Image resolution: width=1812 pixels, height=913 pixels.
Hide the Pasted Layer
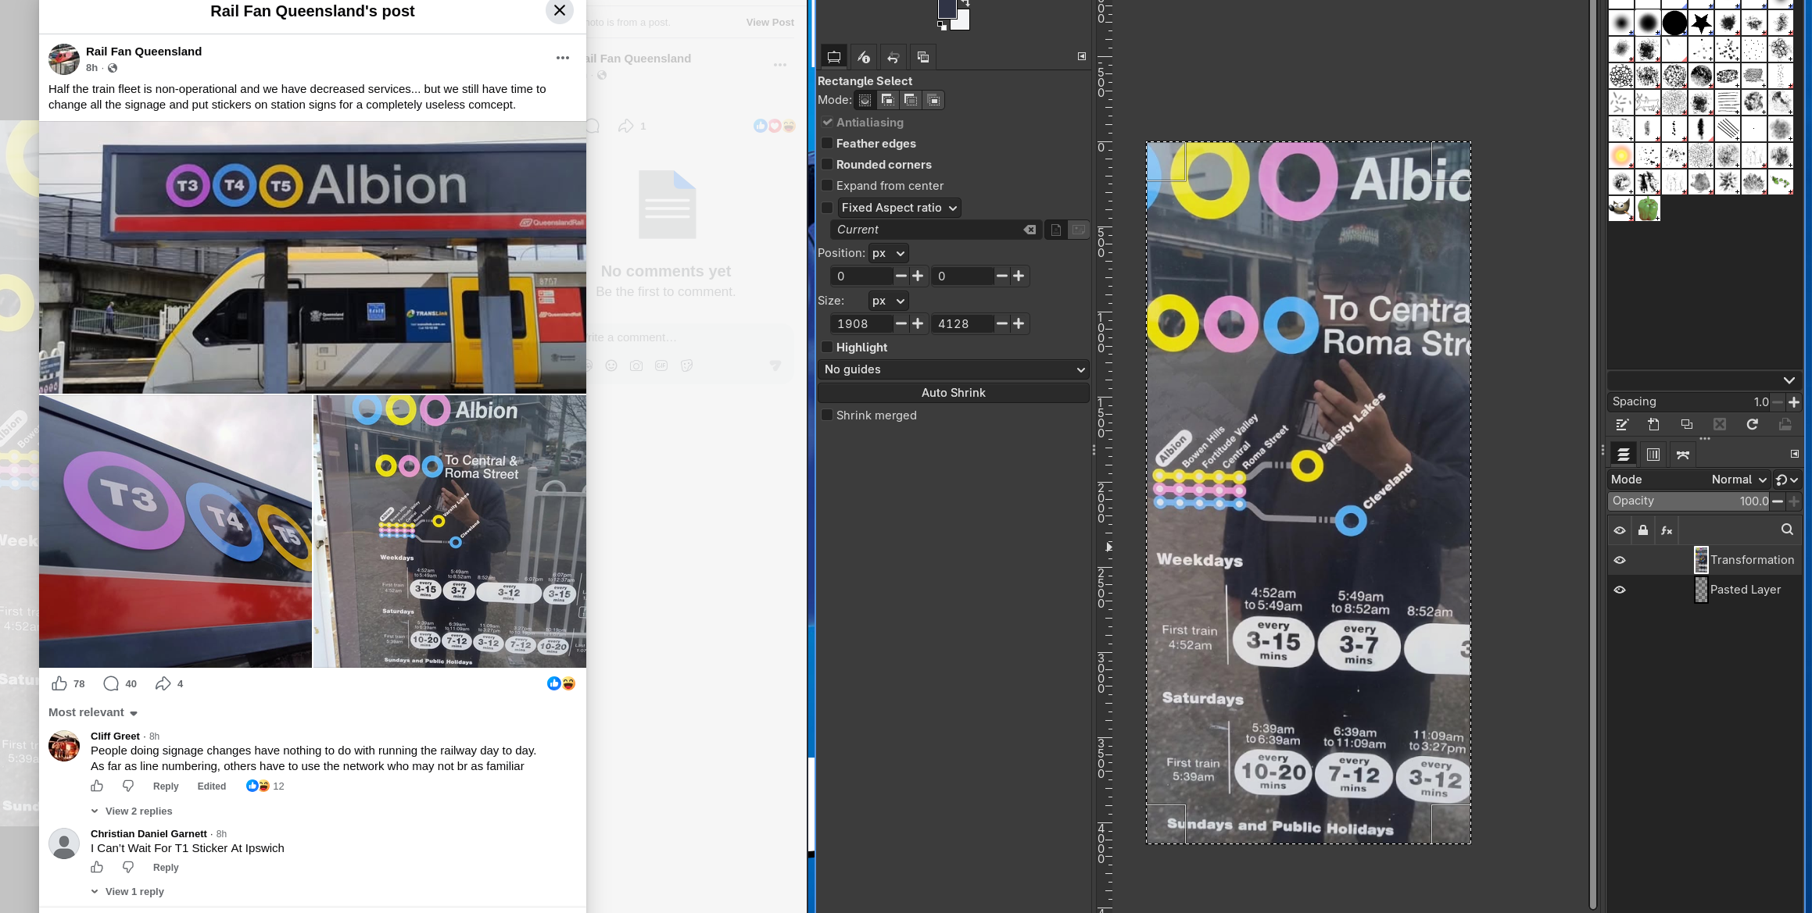tap(1620, 590)
